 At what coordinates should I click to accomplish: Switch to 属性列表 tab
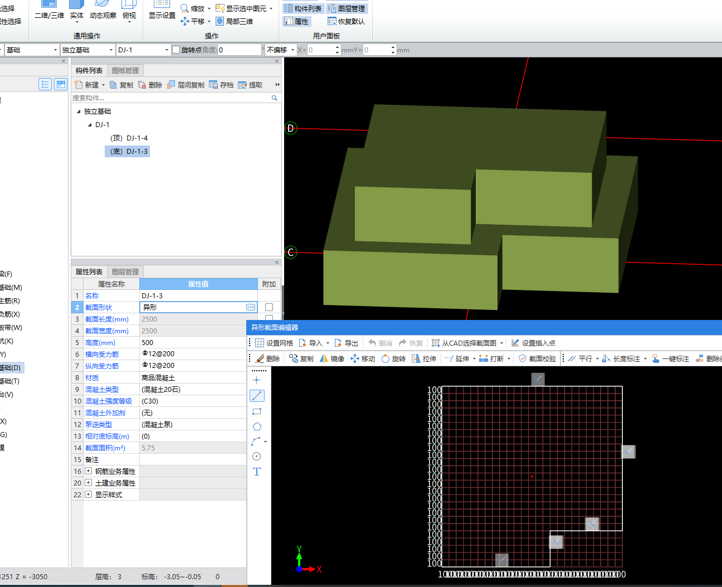coord(89,271)
